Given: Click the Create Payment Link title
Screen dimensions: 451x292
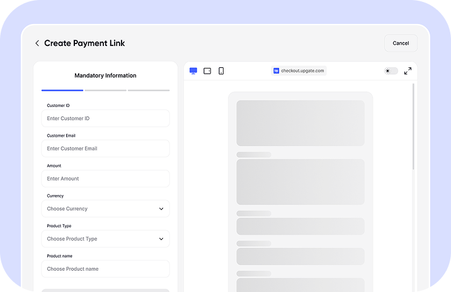Looking at the screenshot, I should (x=84, y=43).
